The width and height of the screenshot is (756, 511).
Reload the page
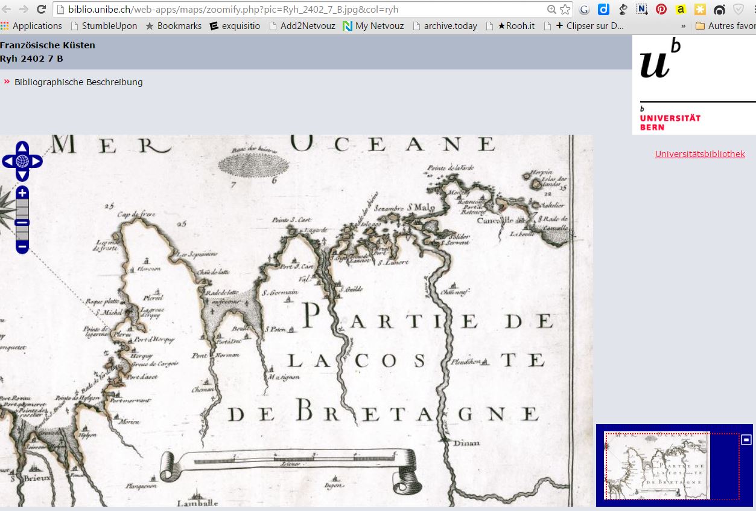[41, 9]
